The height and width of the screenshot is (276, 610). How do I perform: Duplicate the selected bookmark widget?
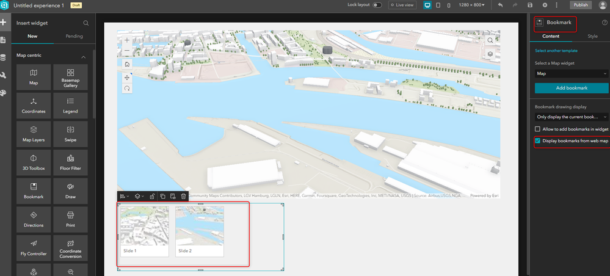[x=162, y=197]
